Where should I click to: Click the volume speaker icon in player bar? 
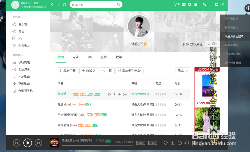coord(187,143)
